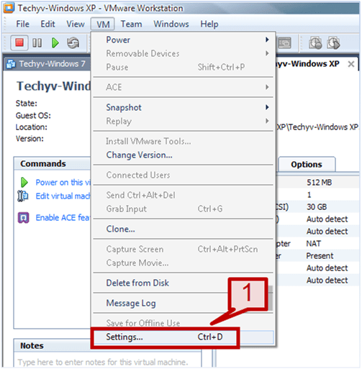Select the 30 GB hard disk value
This screenshot has width=362, height=369.
pos(317,207)
